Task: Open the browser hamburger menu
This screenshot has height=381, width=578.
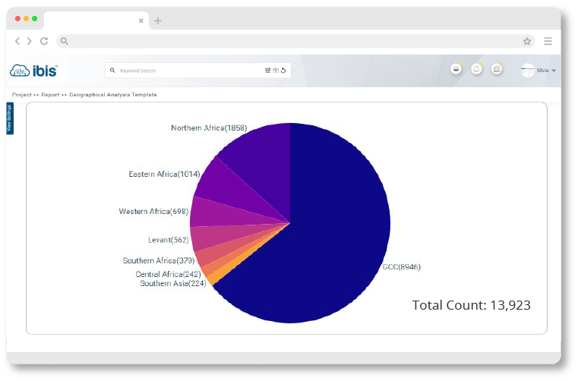Action: [x=548, y=41]
